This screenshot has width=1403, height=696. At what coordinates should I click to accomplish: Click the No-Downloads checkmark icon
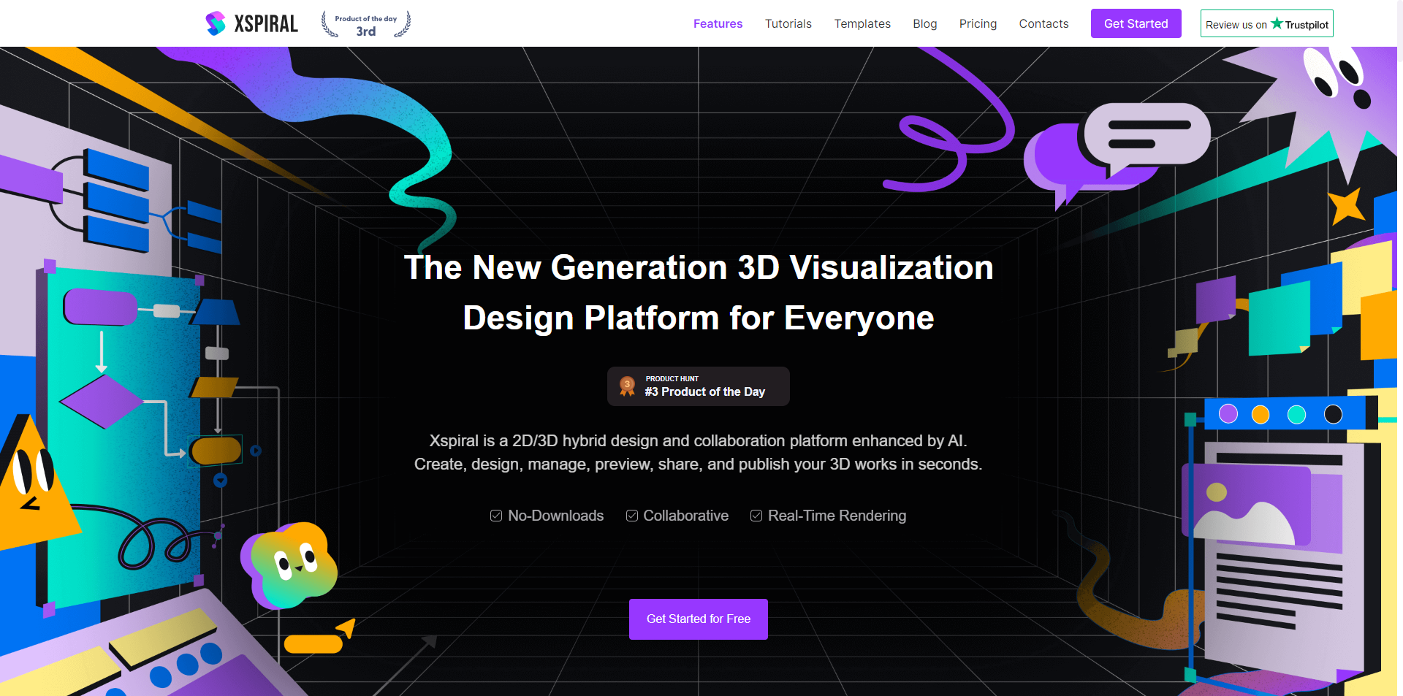496,516
